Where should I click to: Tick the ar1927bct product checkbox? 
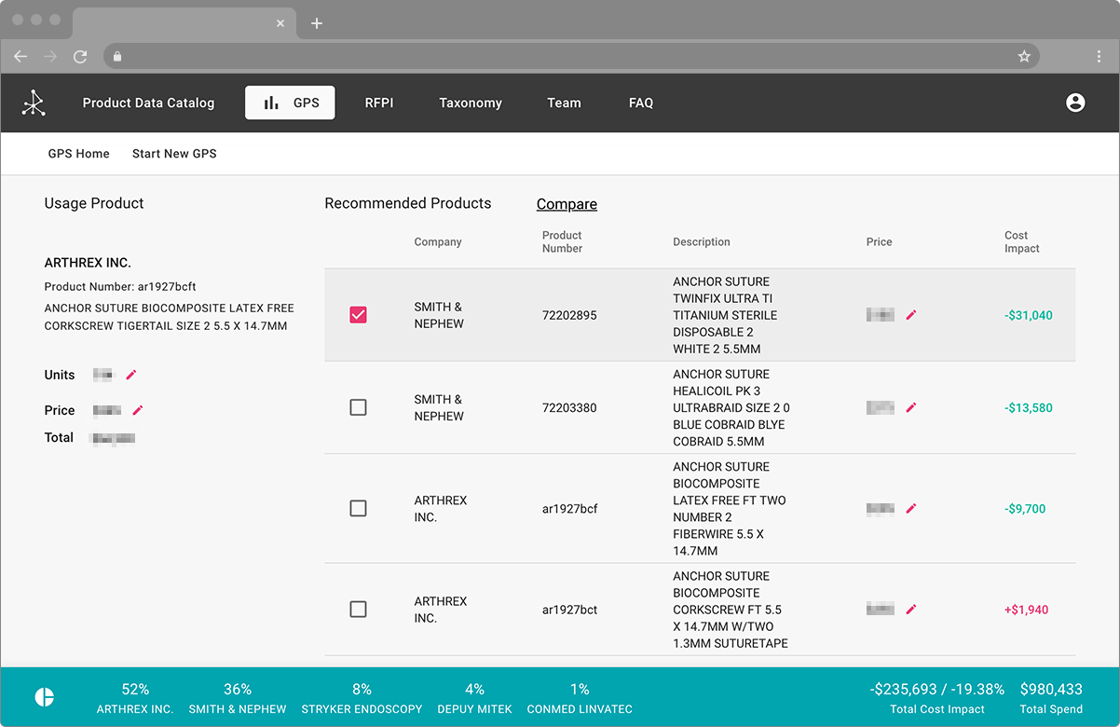point(358,610)
